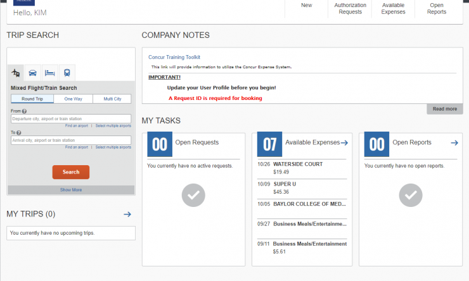Open the Concur Training Toolkit link
The width and height of the screenshot is (469, 281).
[174, 57]
